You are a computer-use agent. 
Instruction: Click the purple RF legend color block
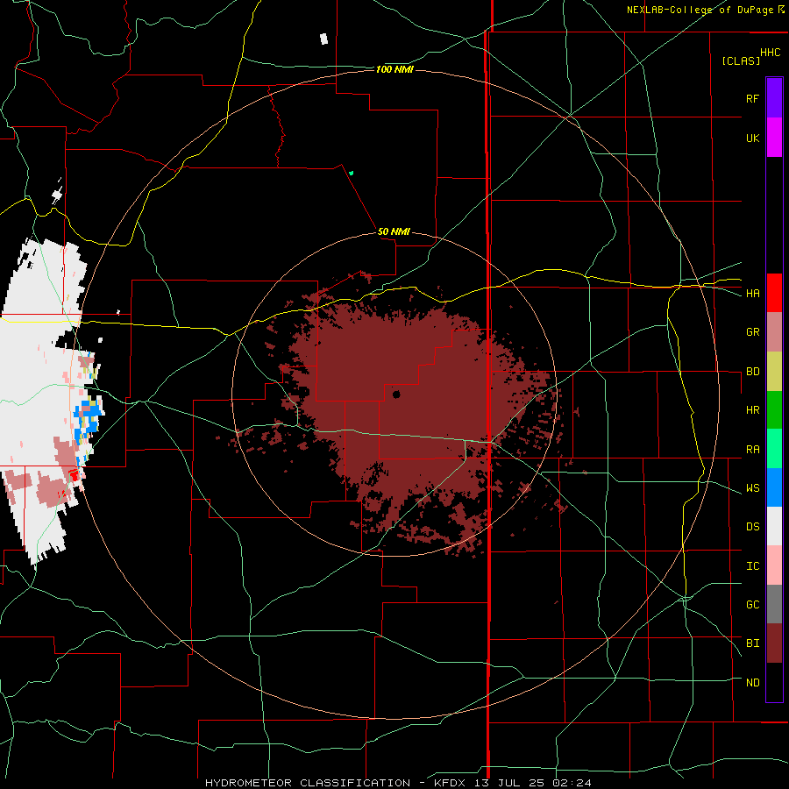coord(774,98)
